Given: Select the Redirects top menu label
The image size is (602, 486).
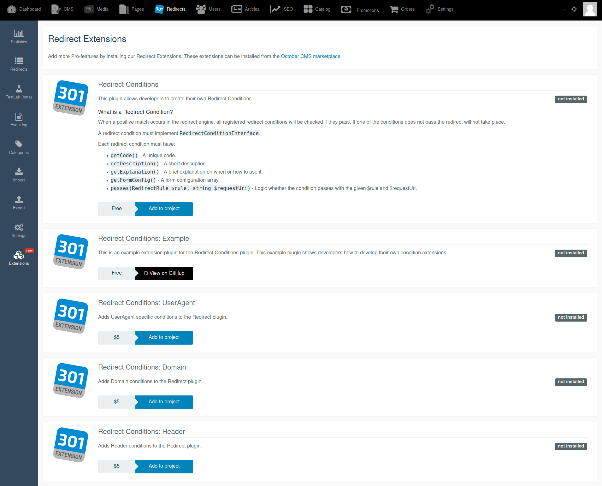Looking at the screenshot, I should [176, 9].
